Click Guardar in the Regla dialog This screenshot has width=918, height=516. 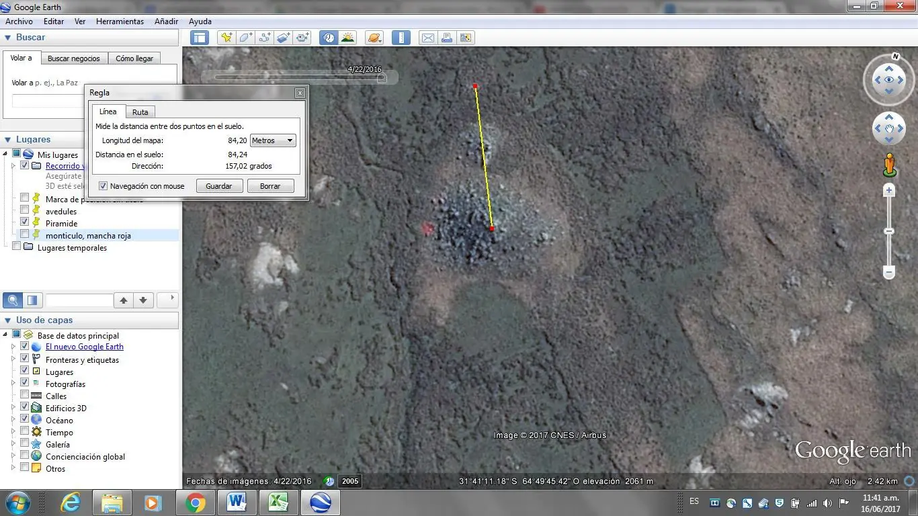[219, 186]
